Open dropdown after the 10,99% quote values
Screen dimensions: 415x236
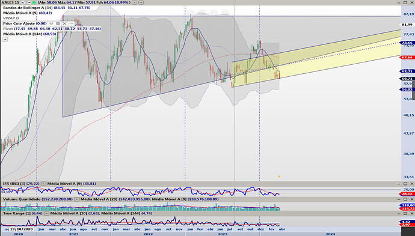click(135, 2)
